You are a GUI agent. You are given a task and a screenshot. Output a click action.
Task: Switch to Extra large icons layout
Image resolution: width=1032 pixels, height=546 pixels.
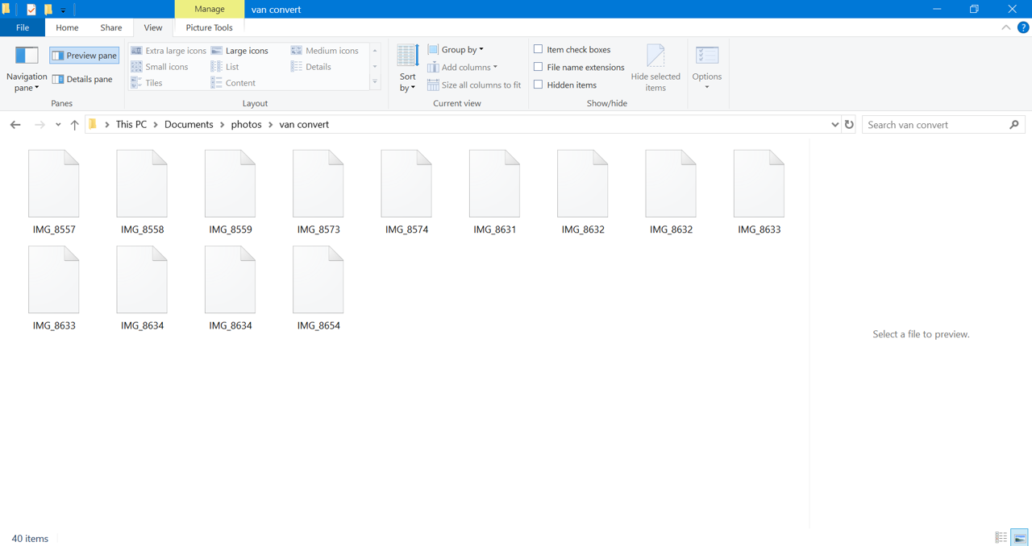169,51
